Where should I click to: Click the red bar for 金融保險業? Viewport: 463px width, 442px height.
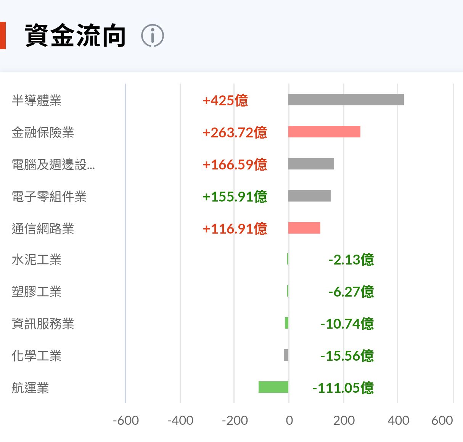pyautogui.click(x=324, y=132)
